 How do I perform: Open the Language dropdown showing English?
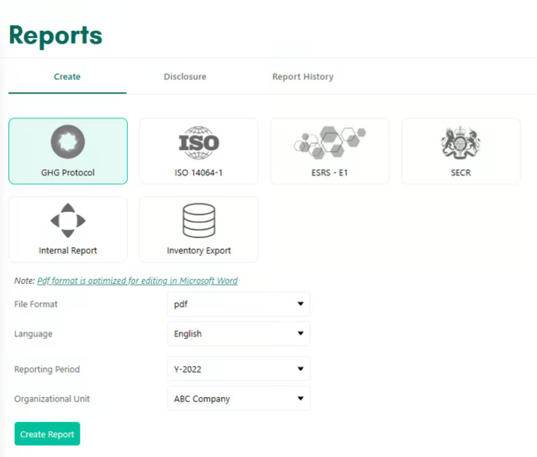pyautogui.click(x=239, y=333)
